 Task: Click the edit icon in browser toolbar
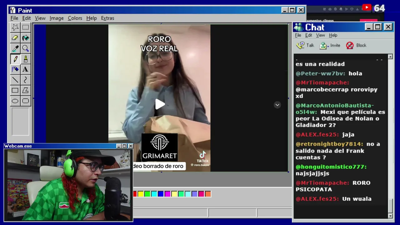tap(324, 9)
